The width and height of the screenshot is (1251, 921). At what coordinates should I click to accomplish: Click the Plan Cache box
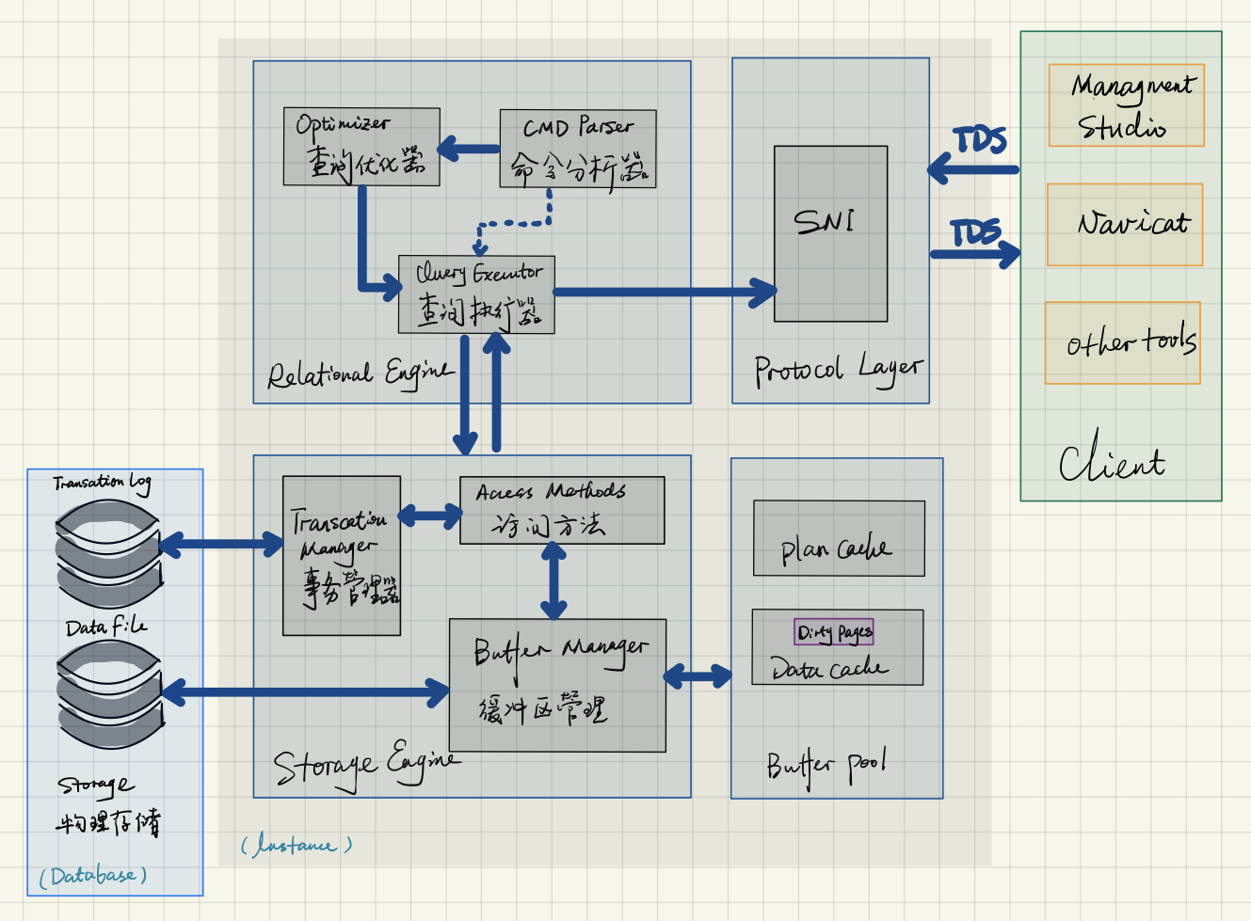(x=839, y=538)
